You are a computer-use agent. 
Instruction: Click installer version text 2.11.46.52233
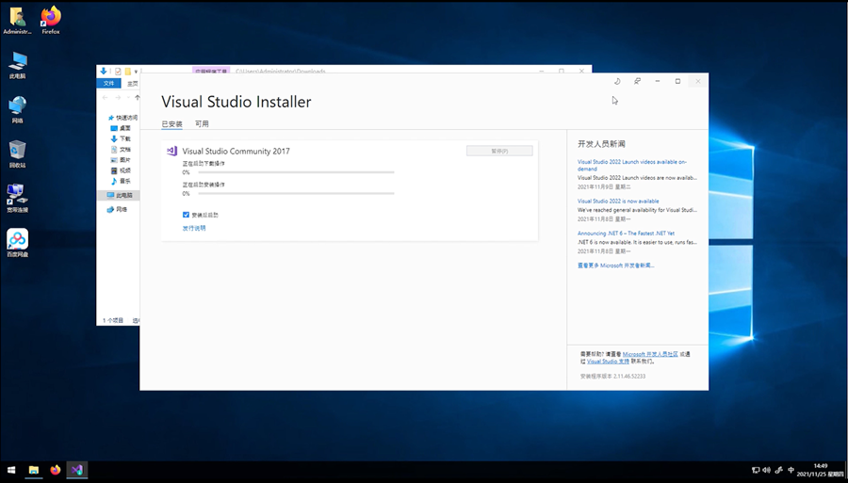coord(612,376)
